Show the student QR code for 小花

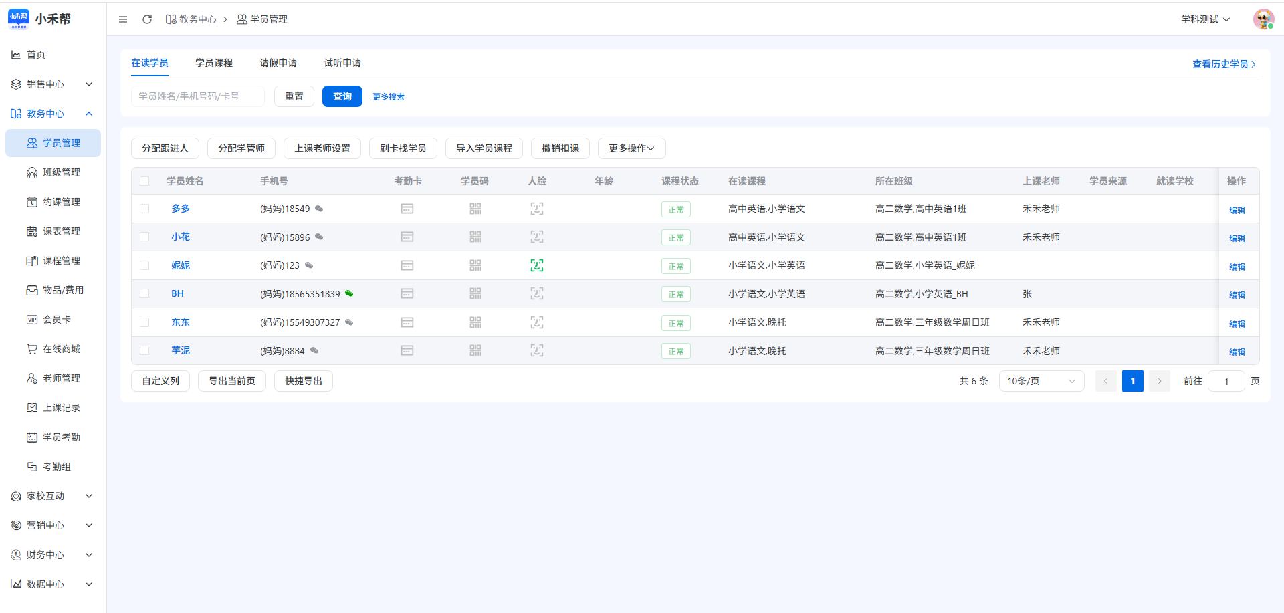[x=475, y=237]
